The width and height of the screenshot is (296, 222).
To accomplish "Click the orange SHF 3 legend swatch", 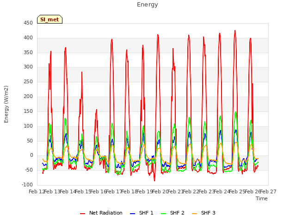I will point(194,214).
